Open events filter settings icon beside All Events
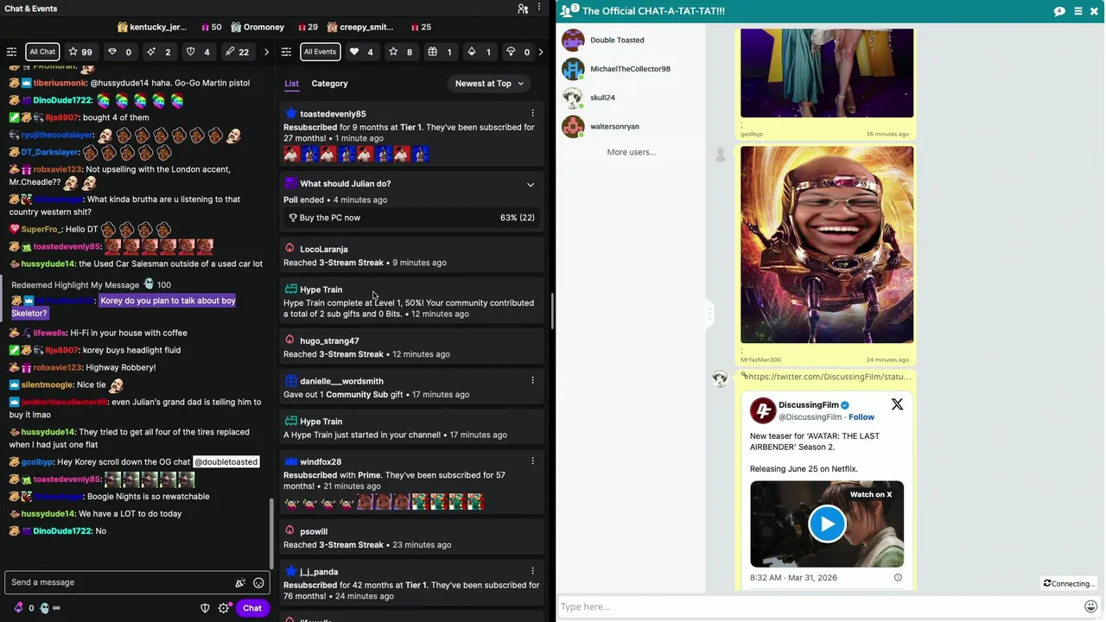 click(287, 52)
